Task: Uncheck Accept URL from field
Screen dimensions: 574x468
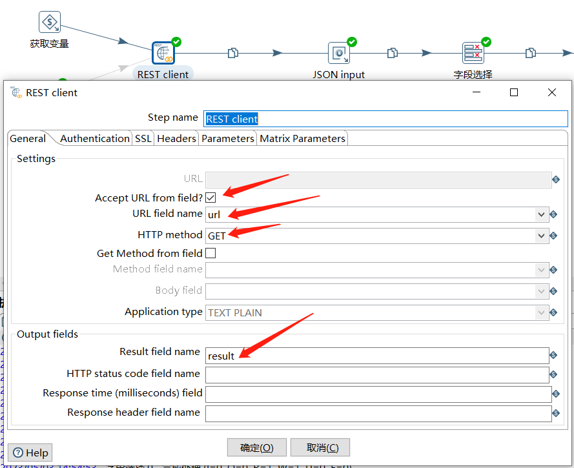Action: coord(210,198)
